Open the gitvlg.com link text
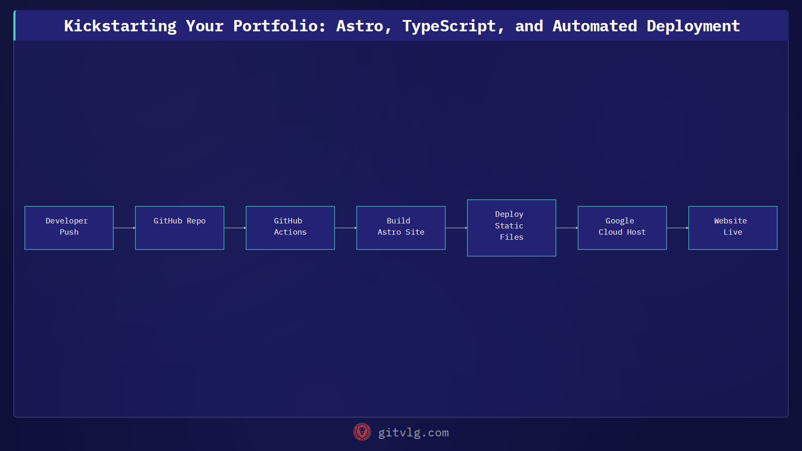 414,433
